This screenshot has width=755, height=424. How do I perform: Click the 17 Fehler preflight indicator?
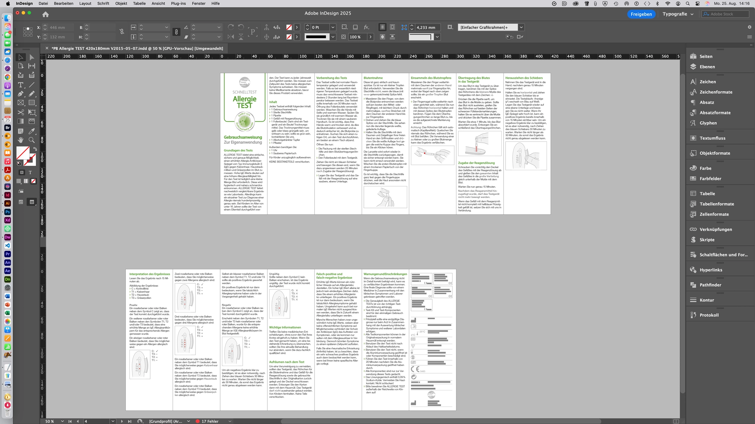pyautogui.click(x=210, y=421)
